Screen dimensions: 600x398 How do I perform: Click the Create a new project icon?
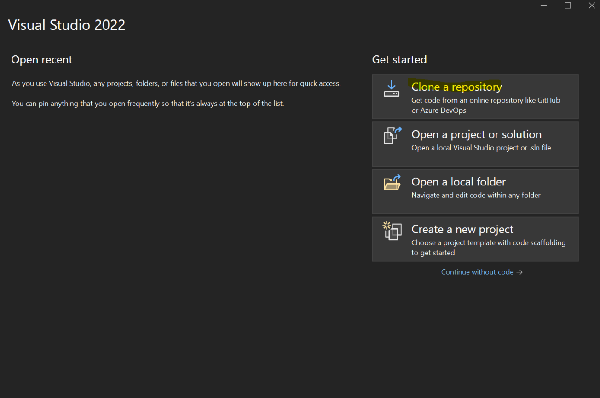392,231
